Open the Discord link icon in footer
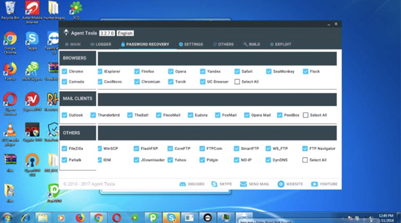 click(182, 184)
